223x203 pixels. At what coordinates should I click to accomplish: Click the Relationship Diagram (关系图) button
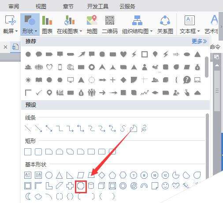[x=165, y=24]
